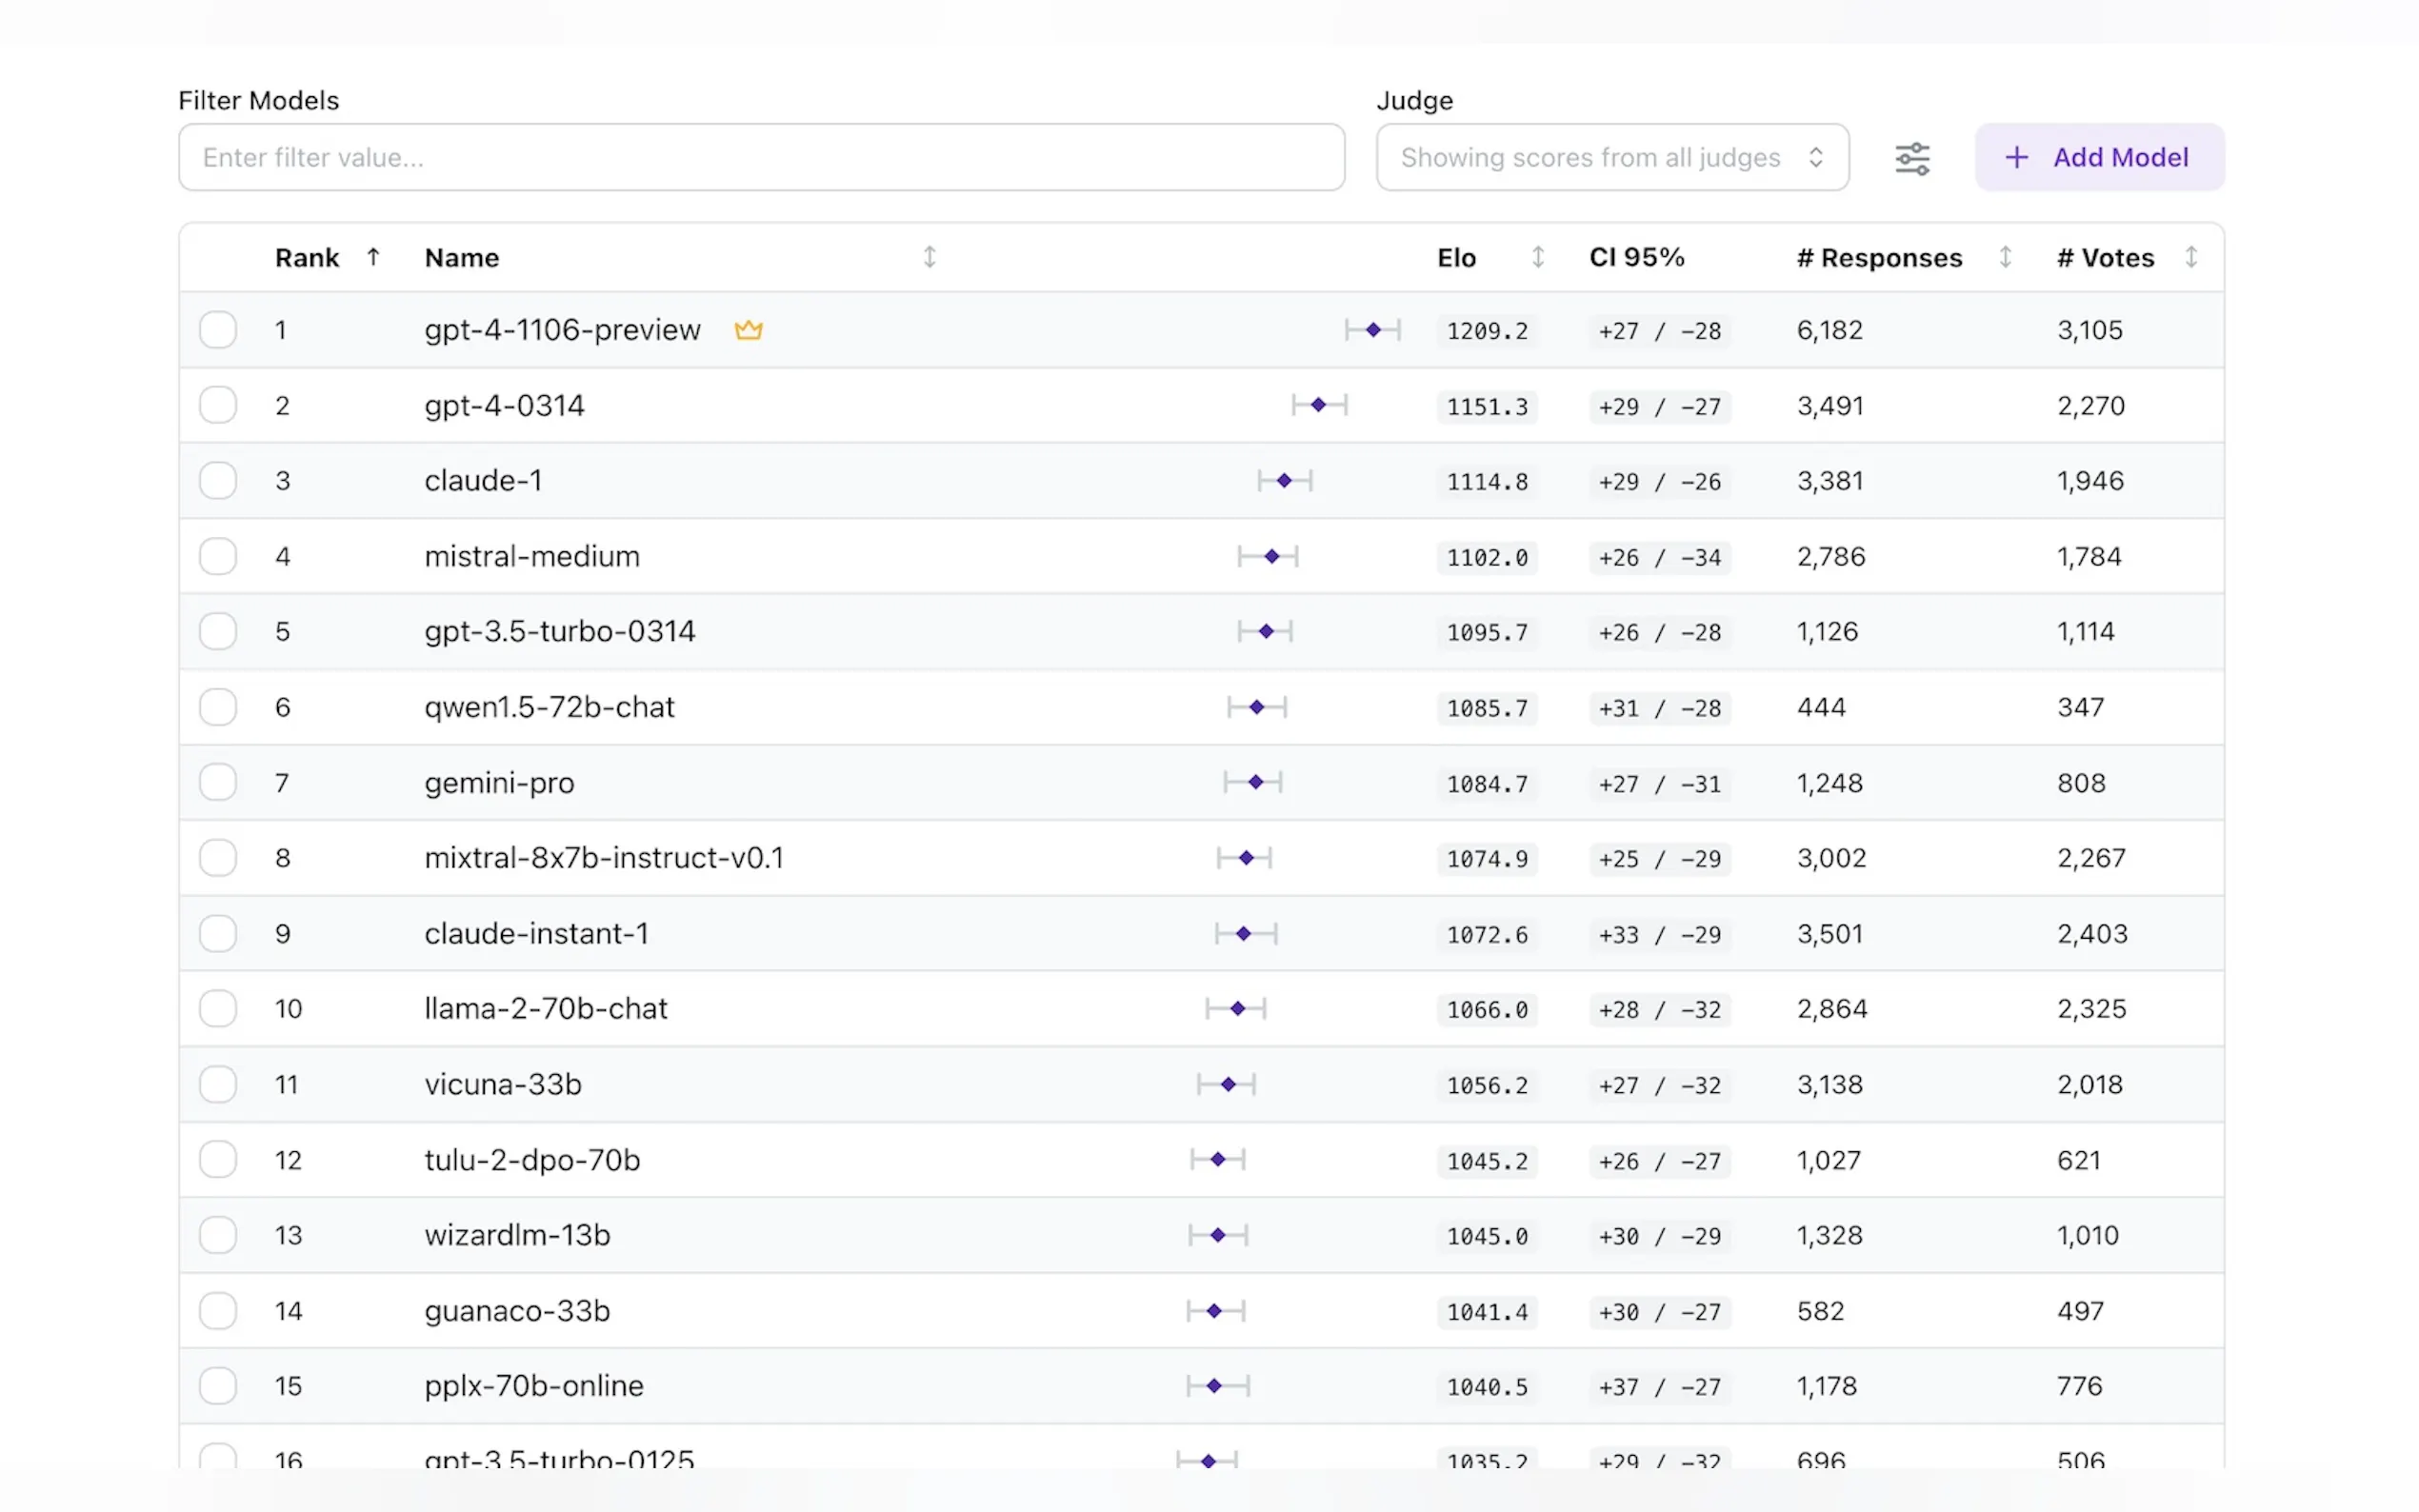Select the claude-1 row checkbox

[x=217, y=481]
